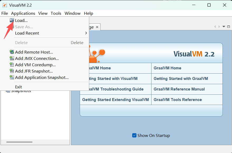Open Getting Started with GraalVM link
232x153 pixels.
[x=181, y=79]
